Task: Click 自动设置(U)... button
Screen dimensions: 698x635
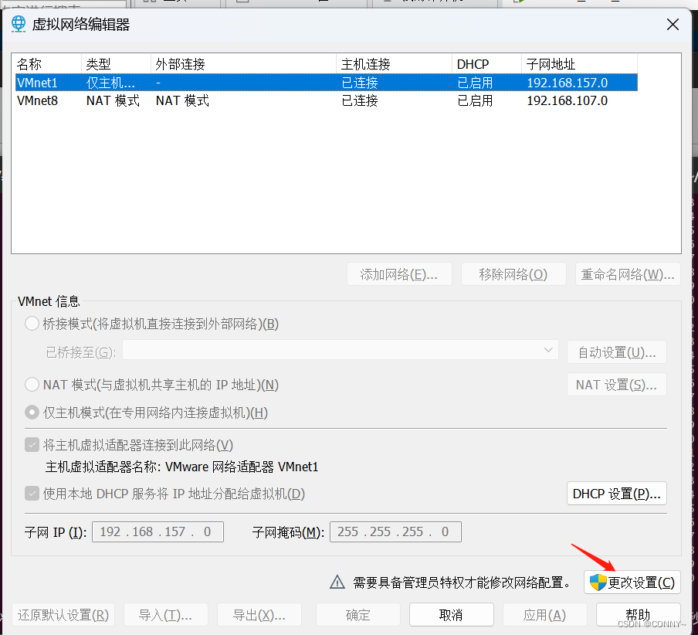Action: [616, 352]
